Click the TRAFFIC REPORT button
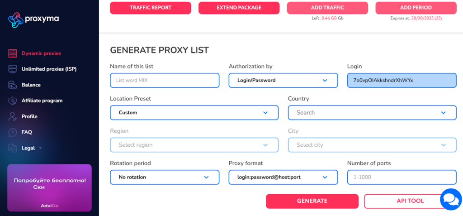 tap(151, 8)
